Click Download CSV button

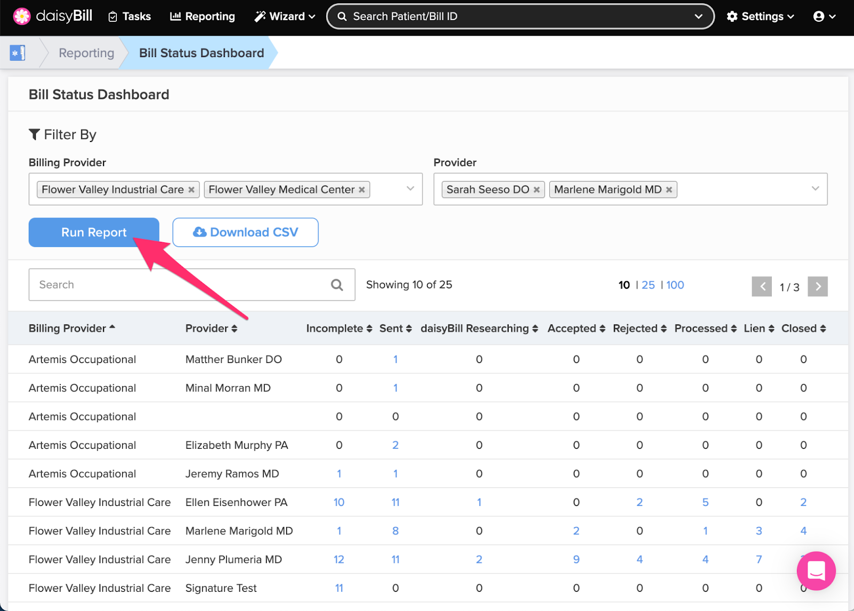pos(246,232)
